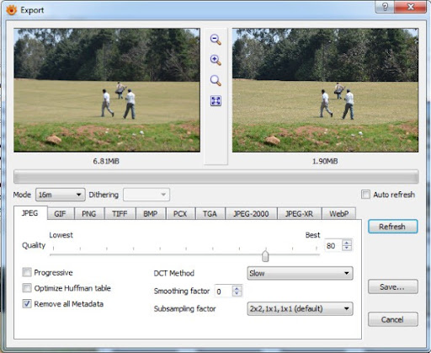The image size is (431, 353).
Task: Increase Quality with spinner up arrow
Action: (347, 243)
